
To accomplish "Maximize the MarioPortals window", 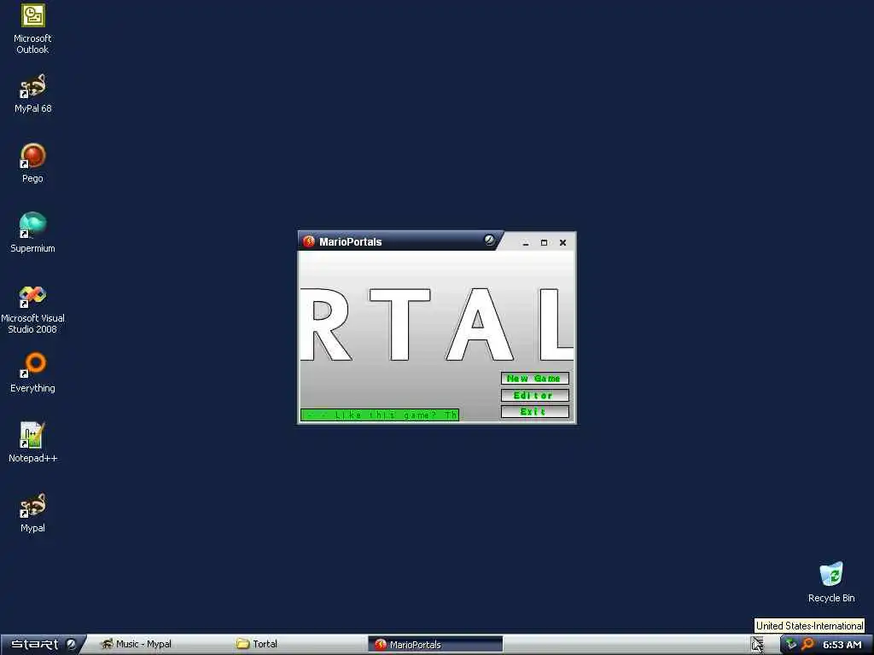I will 544,243.
